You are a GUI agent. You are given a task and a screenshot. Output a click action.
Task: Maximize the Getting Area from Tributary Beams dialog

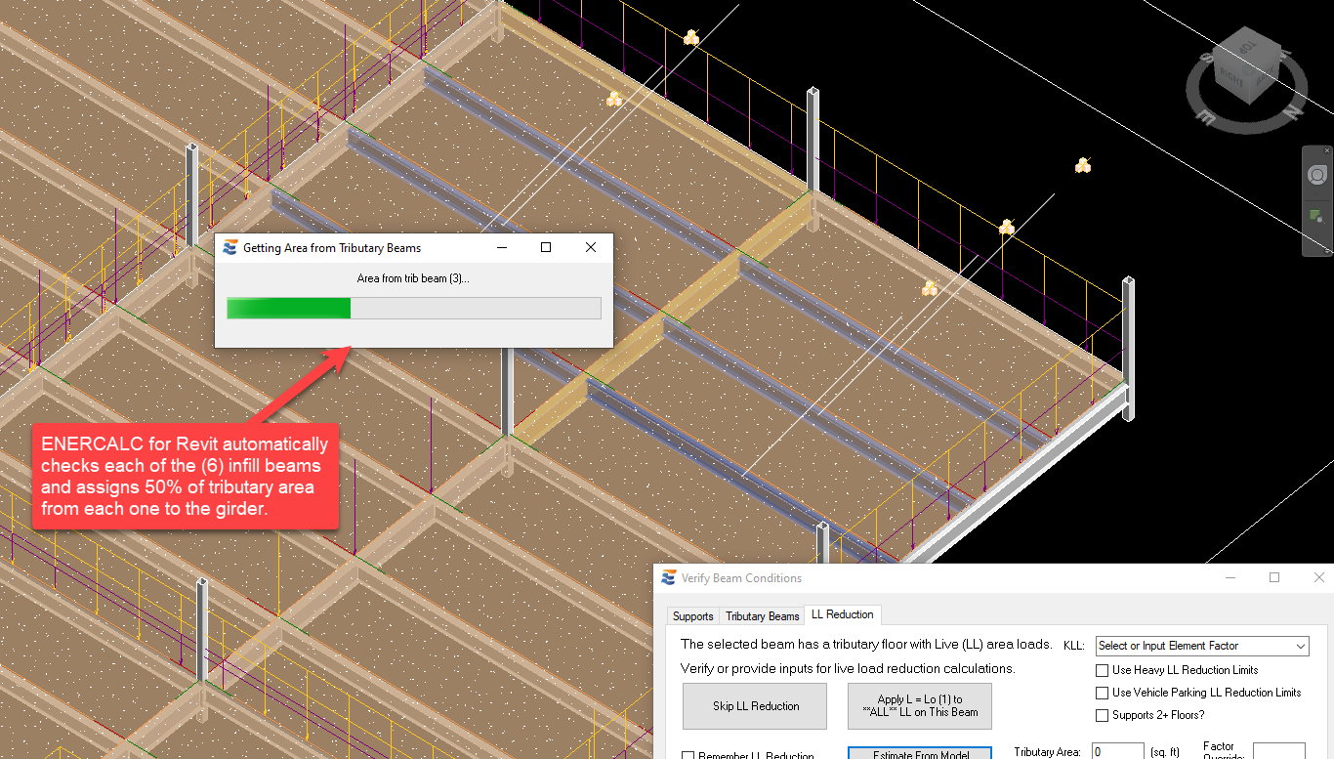tap(546, 248)
